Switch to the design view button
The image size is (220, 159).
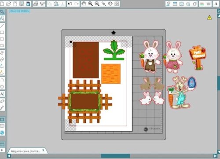2,119
